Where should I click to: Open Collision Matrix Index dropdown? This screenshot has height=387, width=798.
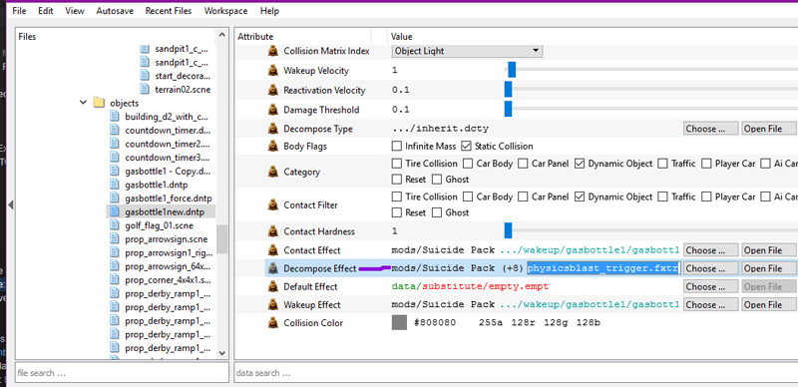pyautogui.click(x=467, y=51)
